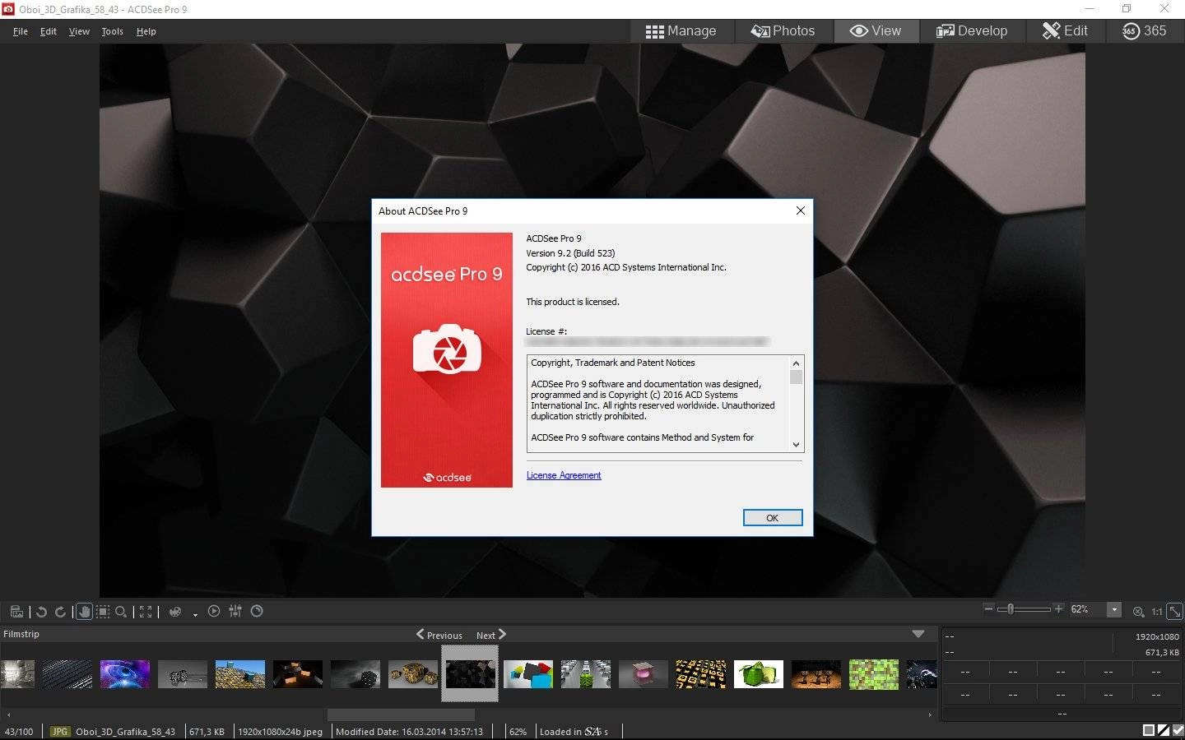Switch to Photos mode
This screenshot has height=740, width=1185.
[x=783, y=30]
